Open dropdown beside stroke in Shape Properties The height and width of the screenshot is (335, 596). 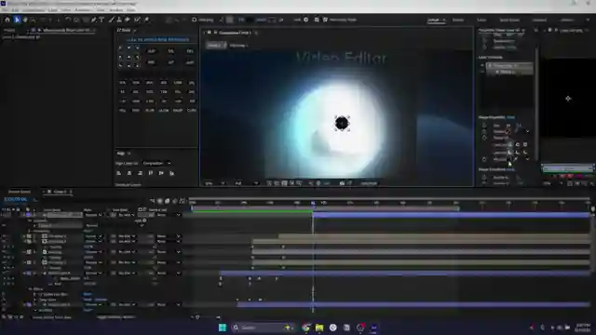pos(527,132)
